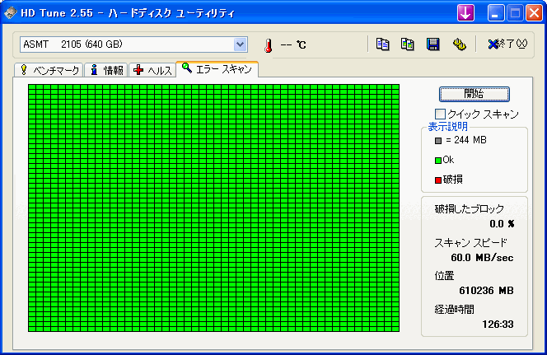The image size is (547, 355).
Task: Click the -- °C temperature readout
Action: (293, 45)
